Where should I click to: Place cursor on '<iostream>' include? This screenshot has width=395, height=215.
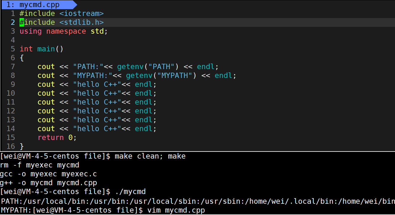point(82,14)
